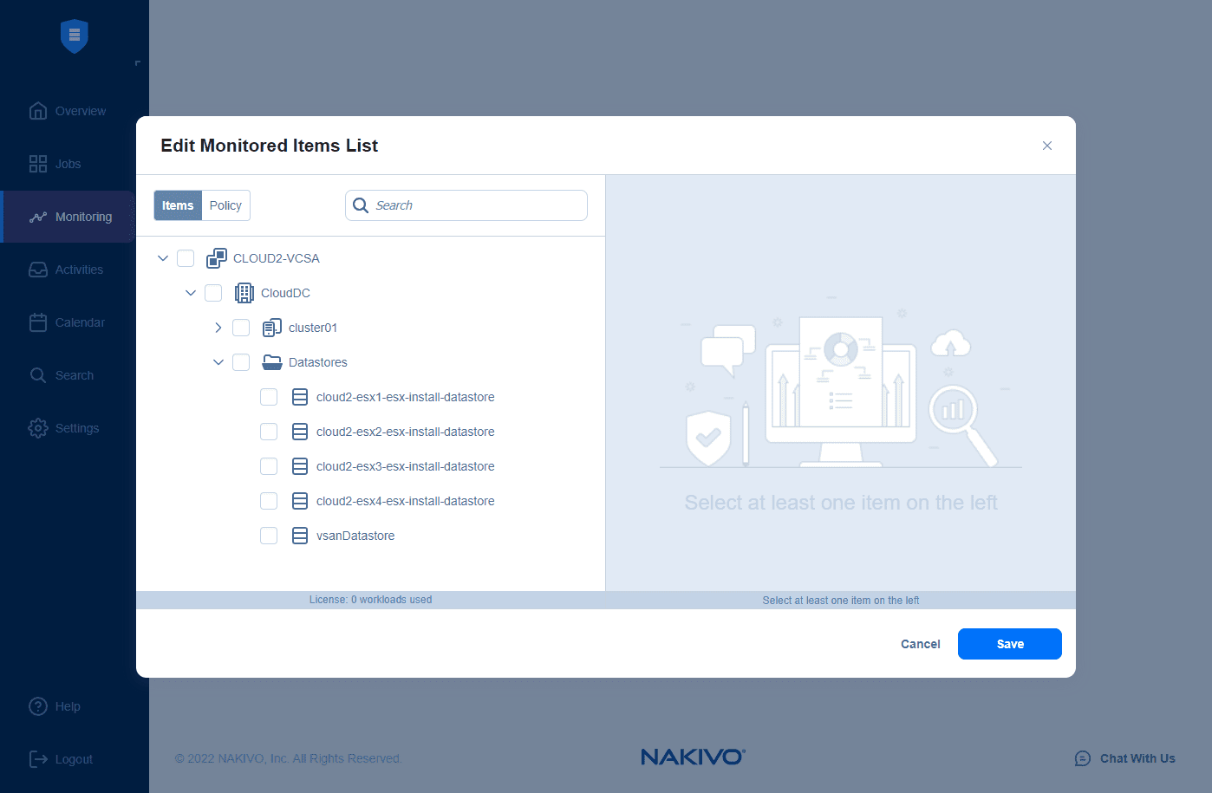Click the cloud2-esx3-esx-install-datastore label
Viewport: 1212px width, 793px height.
click(x=406, y=466)
